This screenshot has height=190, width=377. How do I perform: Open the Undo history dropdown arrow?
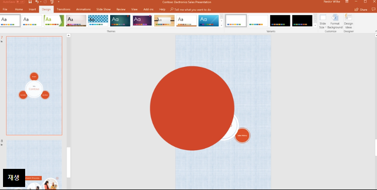pos(41,2)
